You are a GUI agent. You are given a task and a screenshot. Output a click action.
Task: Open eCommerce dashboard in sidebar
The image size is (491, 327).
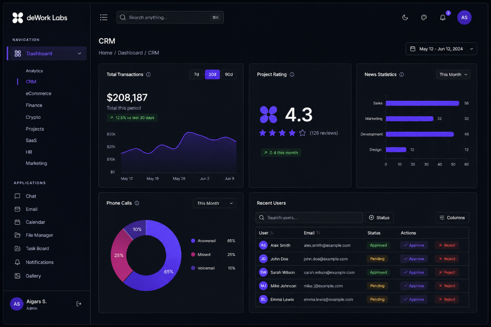click(38, 93)
